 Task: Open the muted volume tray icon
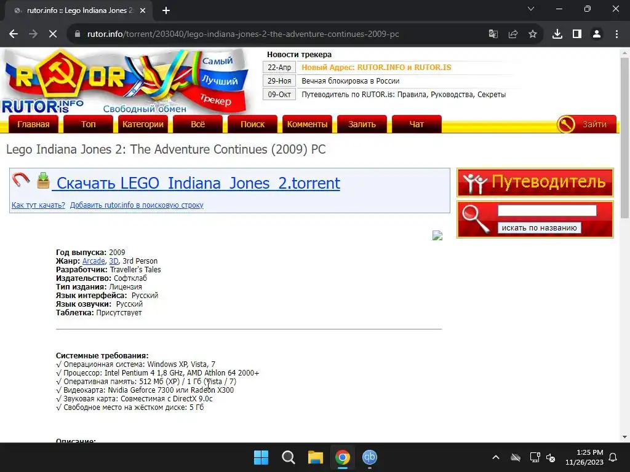551,457
